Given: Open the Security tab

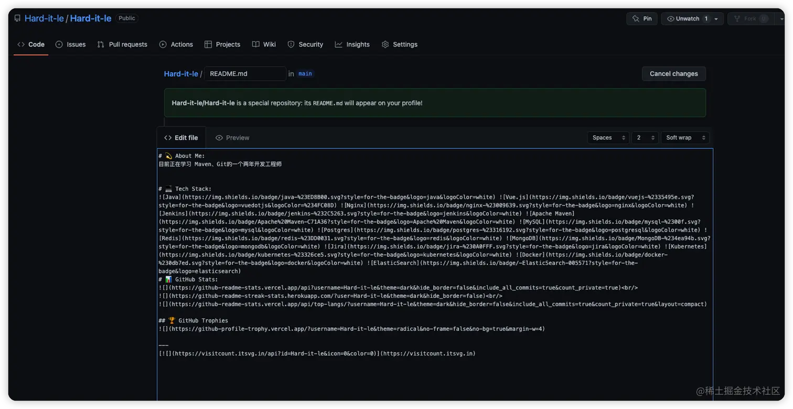Looking at the screenshot, I should point(305,45).
